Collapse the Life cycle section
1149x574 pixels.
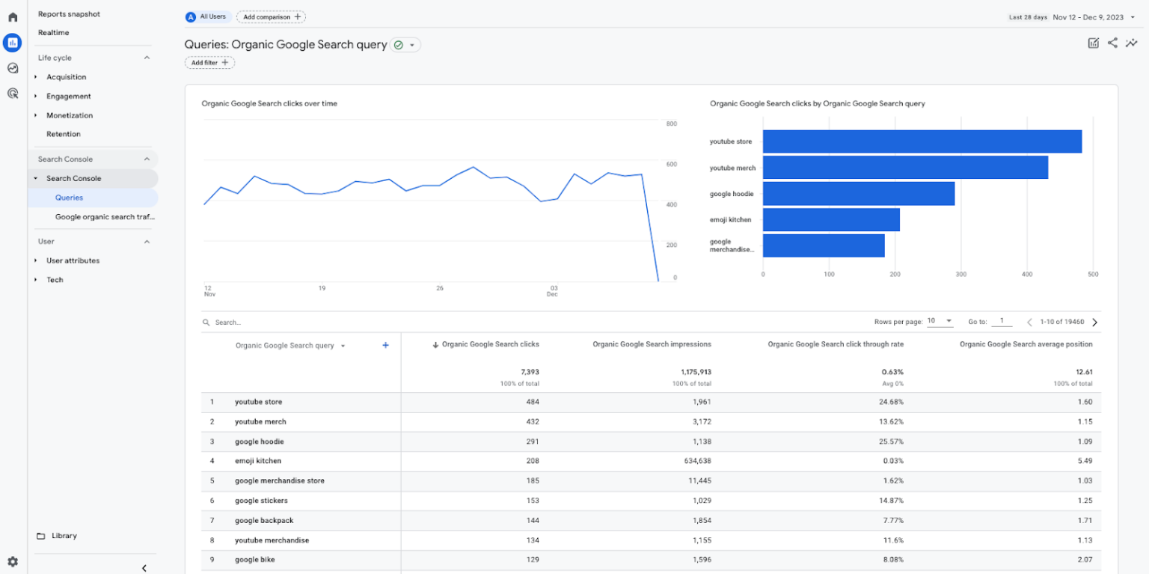(x=147, y=58)
